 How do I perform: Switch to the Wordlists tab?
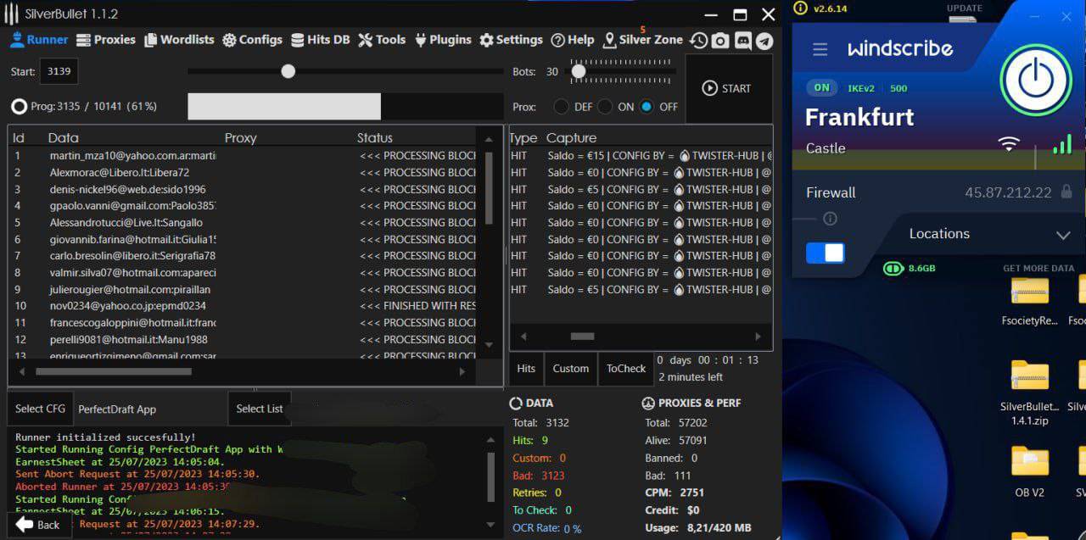tap(179, 40)
